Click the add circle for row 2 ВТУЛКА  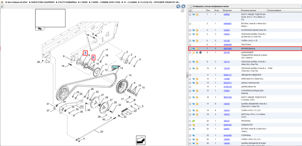(190, 24)
